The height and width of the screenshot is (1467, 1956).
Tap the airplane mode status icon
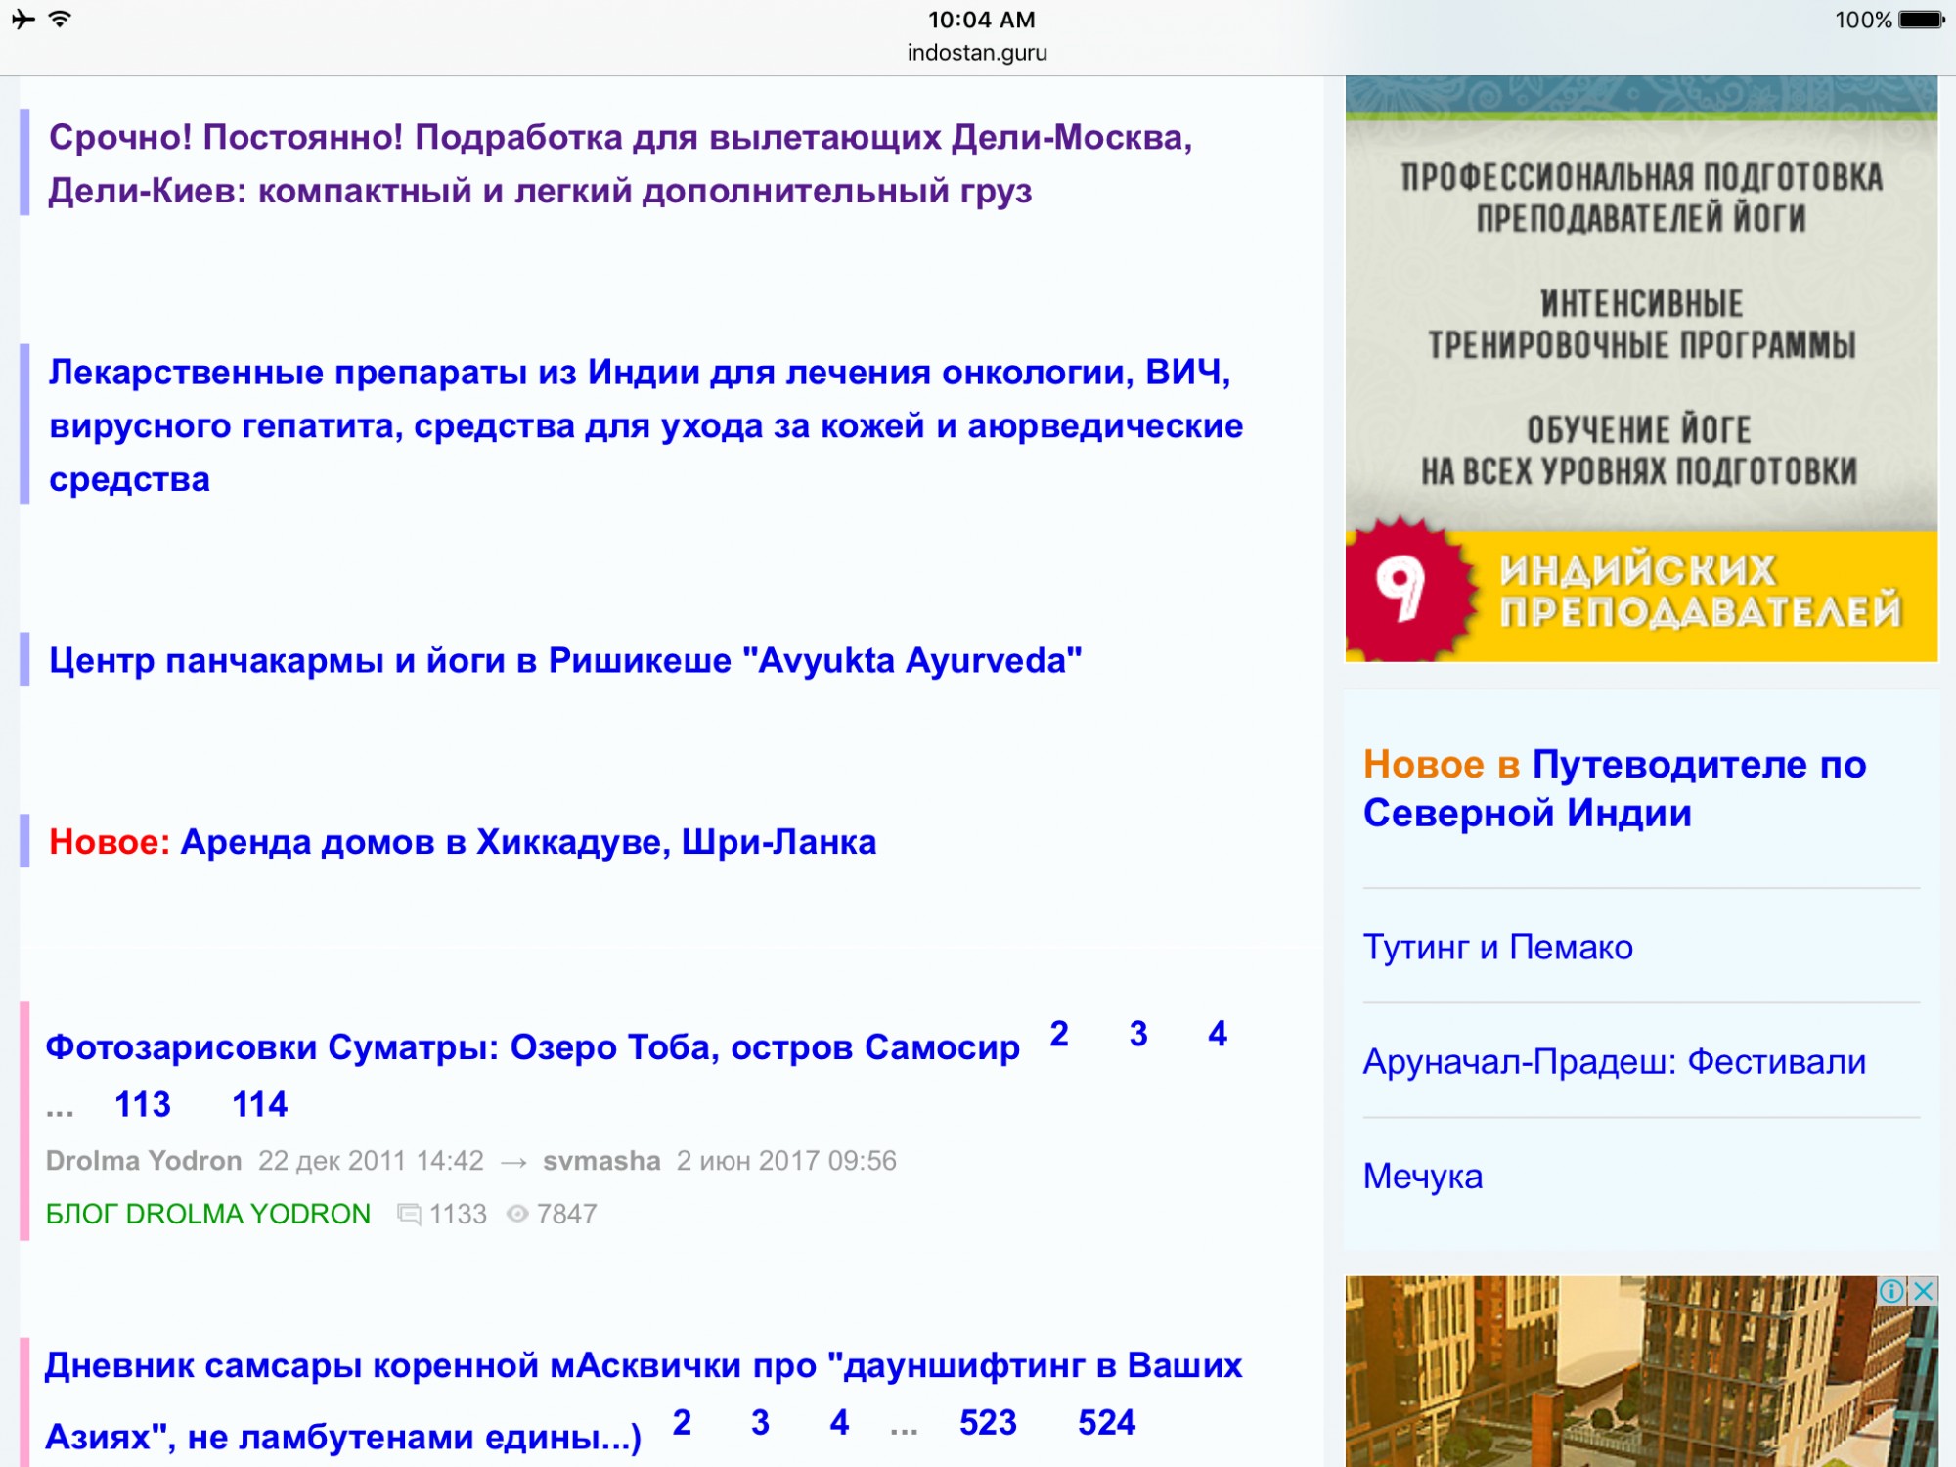tap(23, 20)
